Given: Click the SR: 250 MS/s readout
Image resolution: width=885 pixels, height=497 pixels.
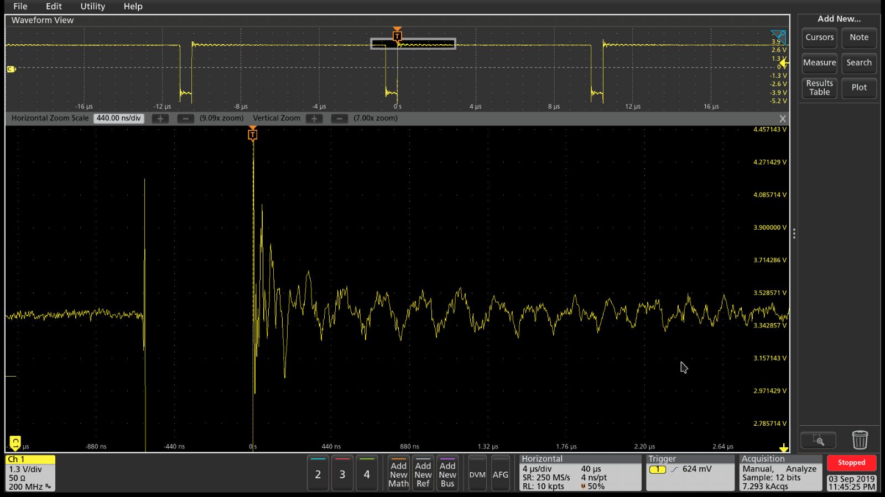Looking at the screenshot, I should pos(546,478).
